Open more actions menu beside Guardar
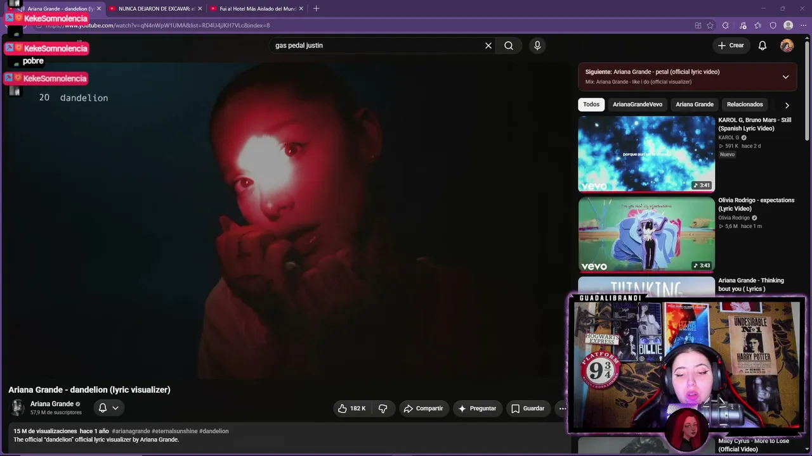 (x=562, y=408)
